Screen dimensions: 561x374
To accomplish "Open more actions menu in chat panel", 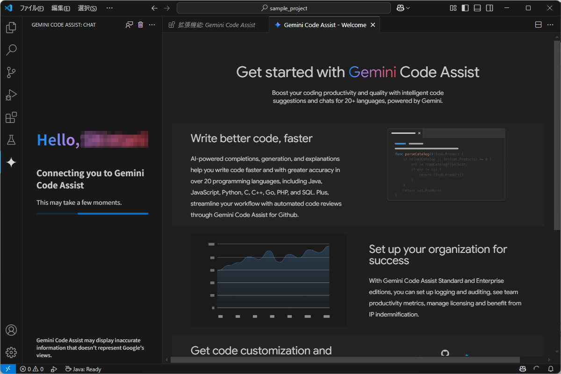I will coord(152,24).
